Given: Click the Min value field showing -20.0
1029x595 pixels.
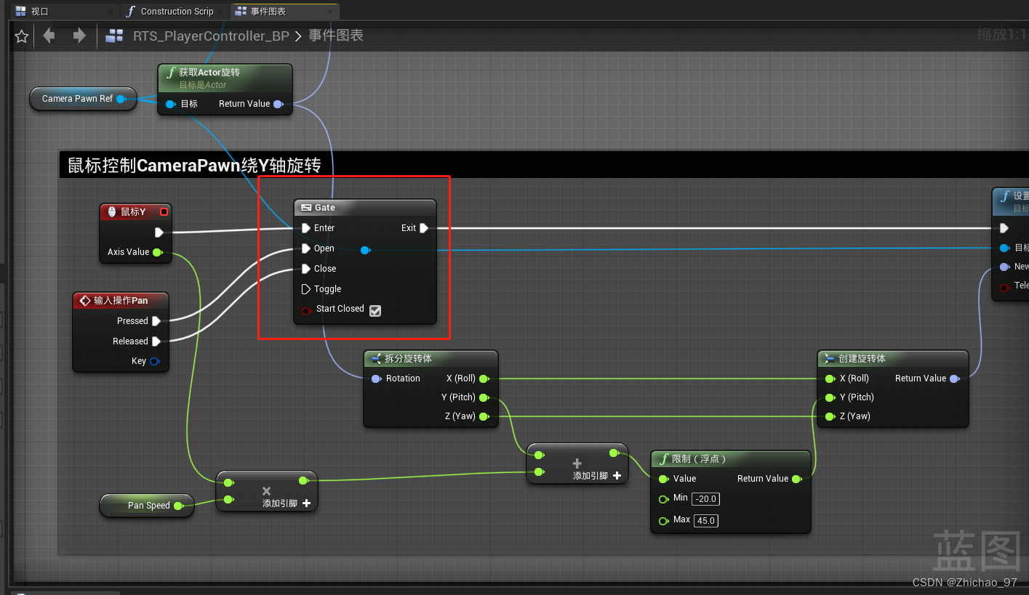Looking at the screenshot, I should coord(705,499).
